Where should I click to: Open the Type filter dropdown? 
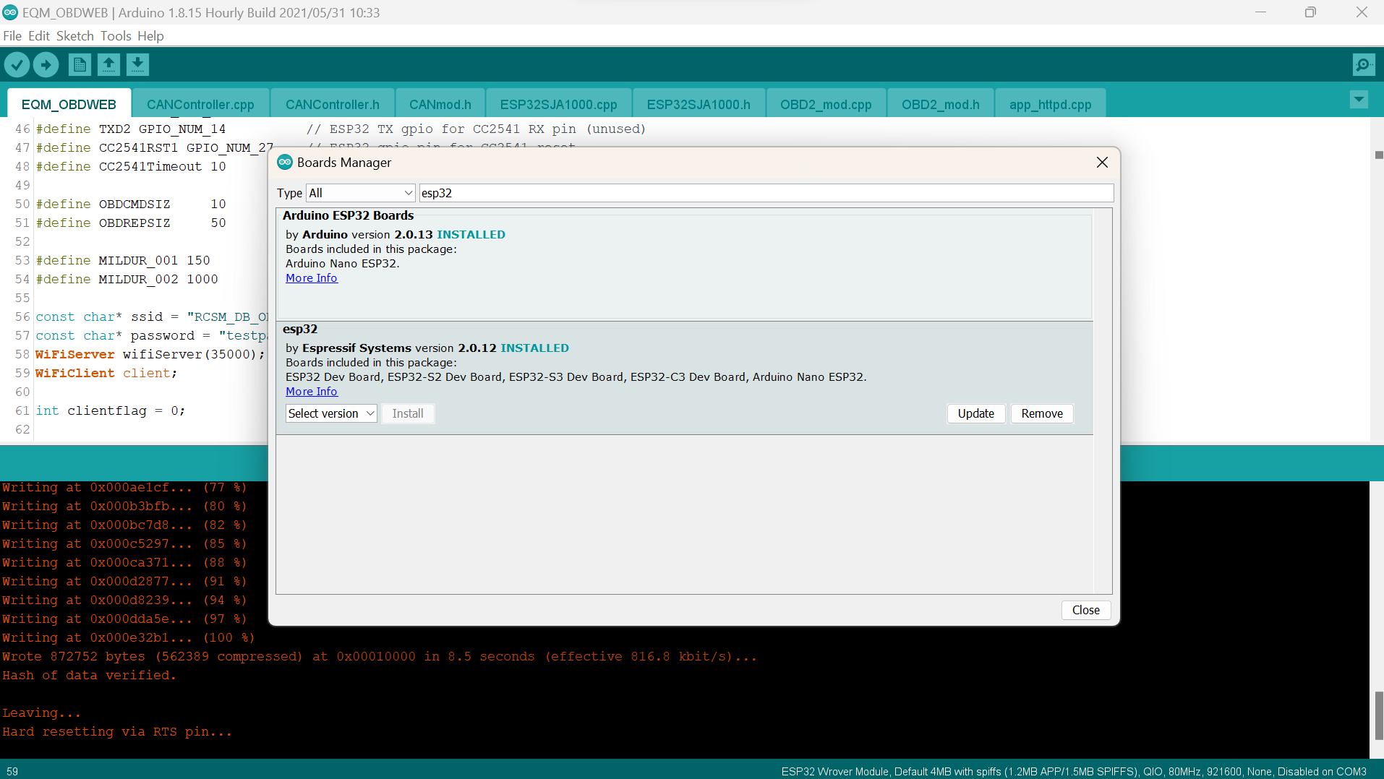point(361,193)
